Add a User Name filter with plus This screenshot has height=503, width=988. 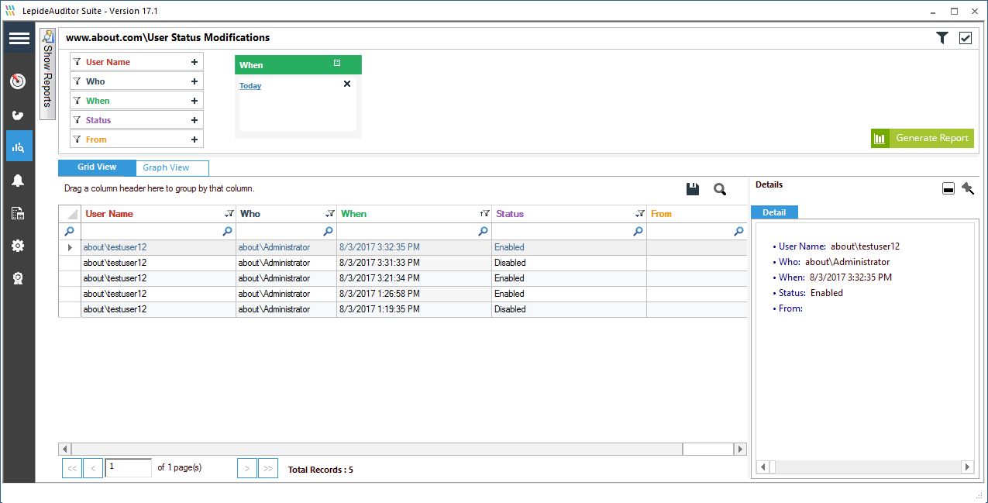(195, 62)
